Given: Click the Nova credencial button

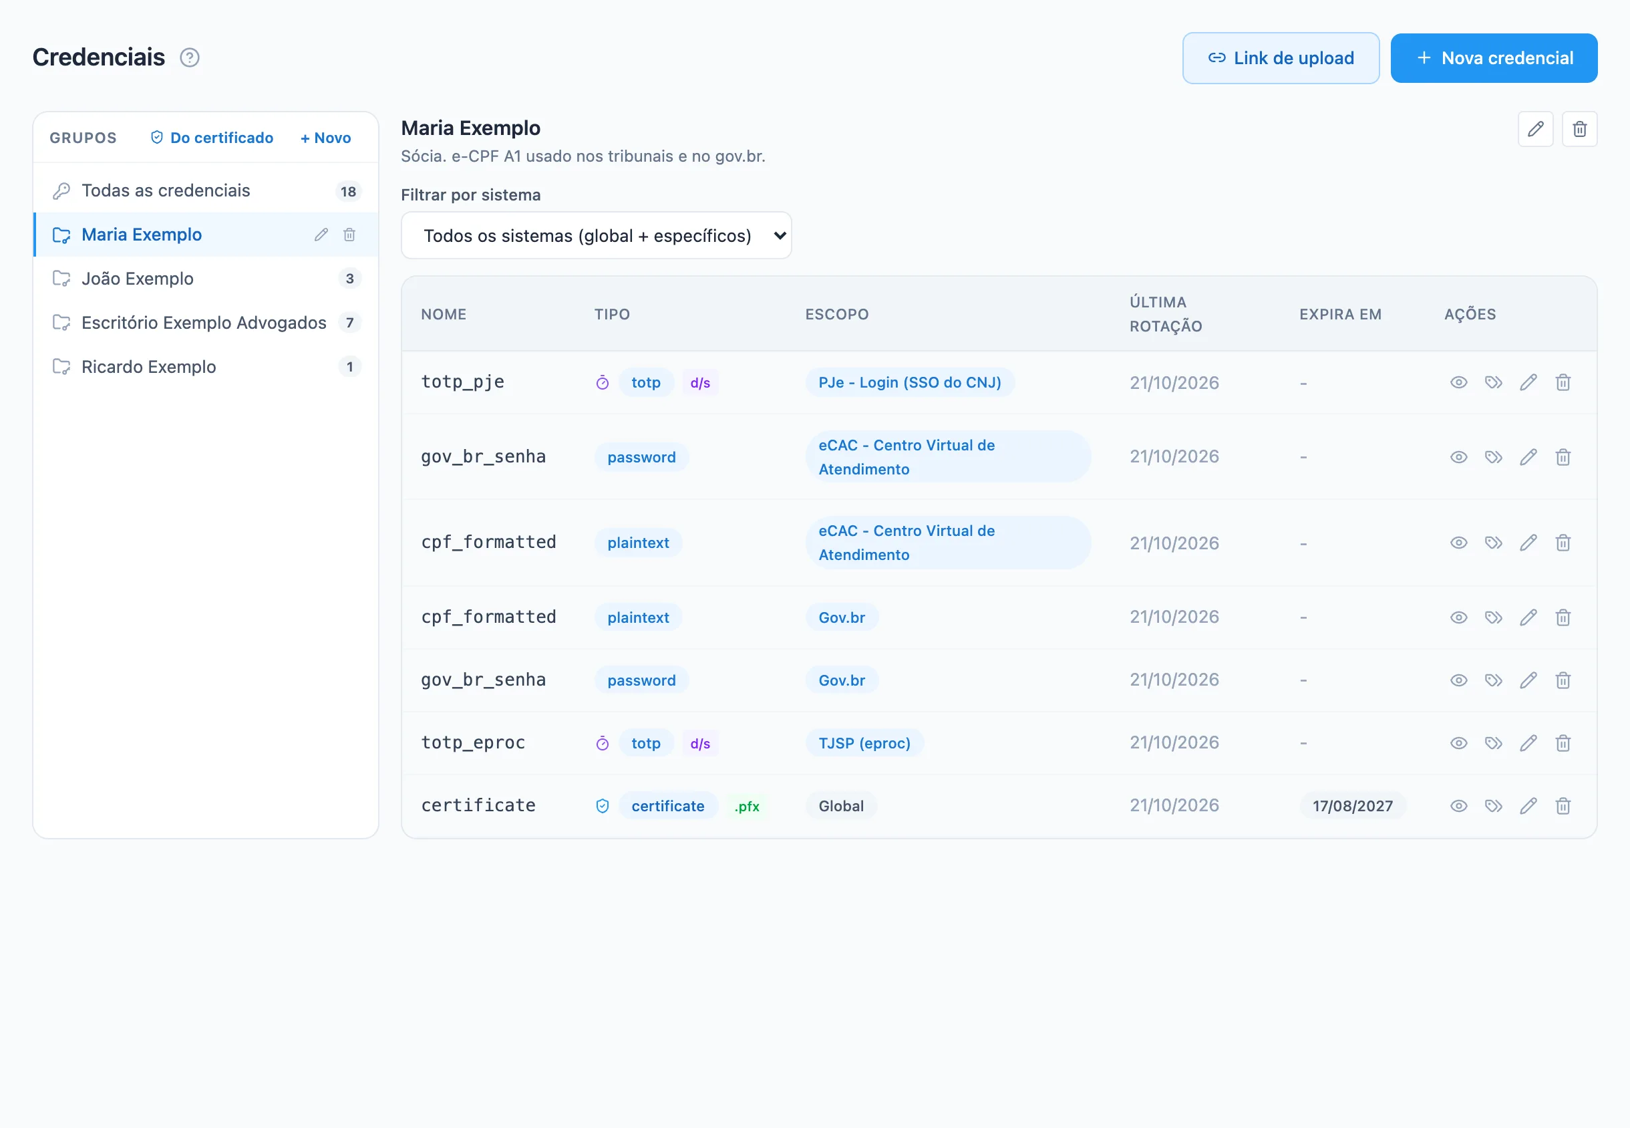Looking at the screenshot, I should point(1494,58).
